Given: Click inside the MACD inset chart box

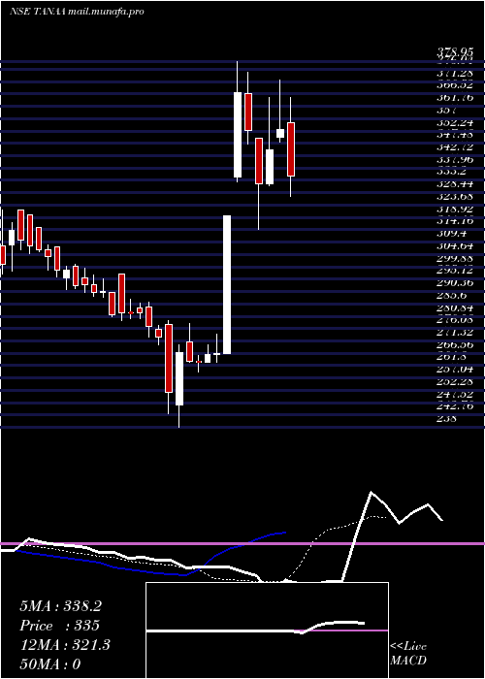Looking at the screenshot, I should click(x=267, y=630).
